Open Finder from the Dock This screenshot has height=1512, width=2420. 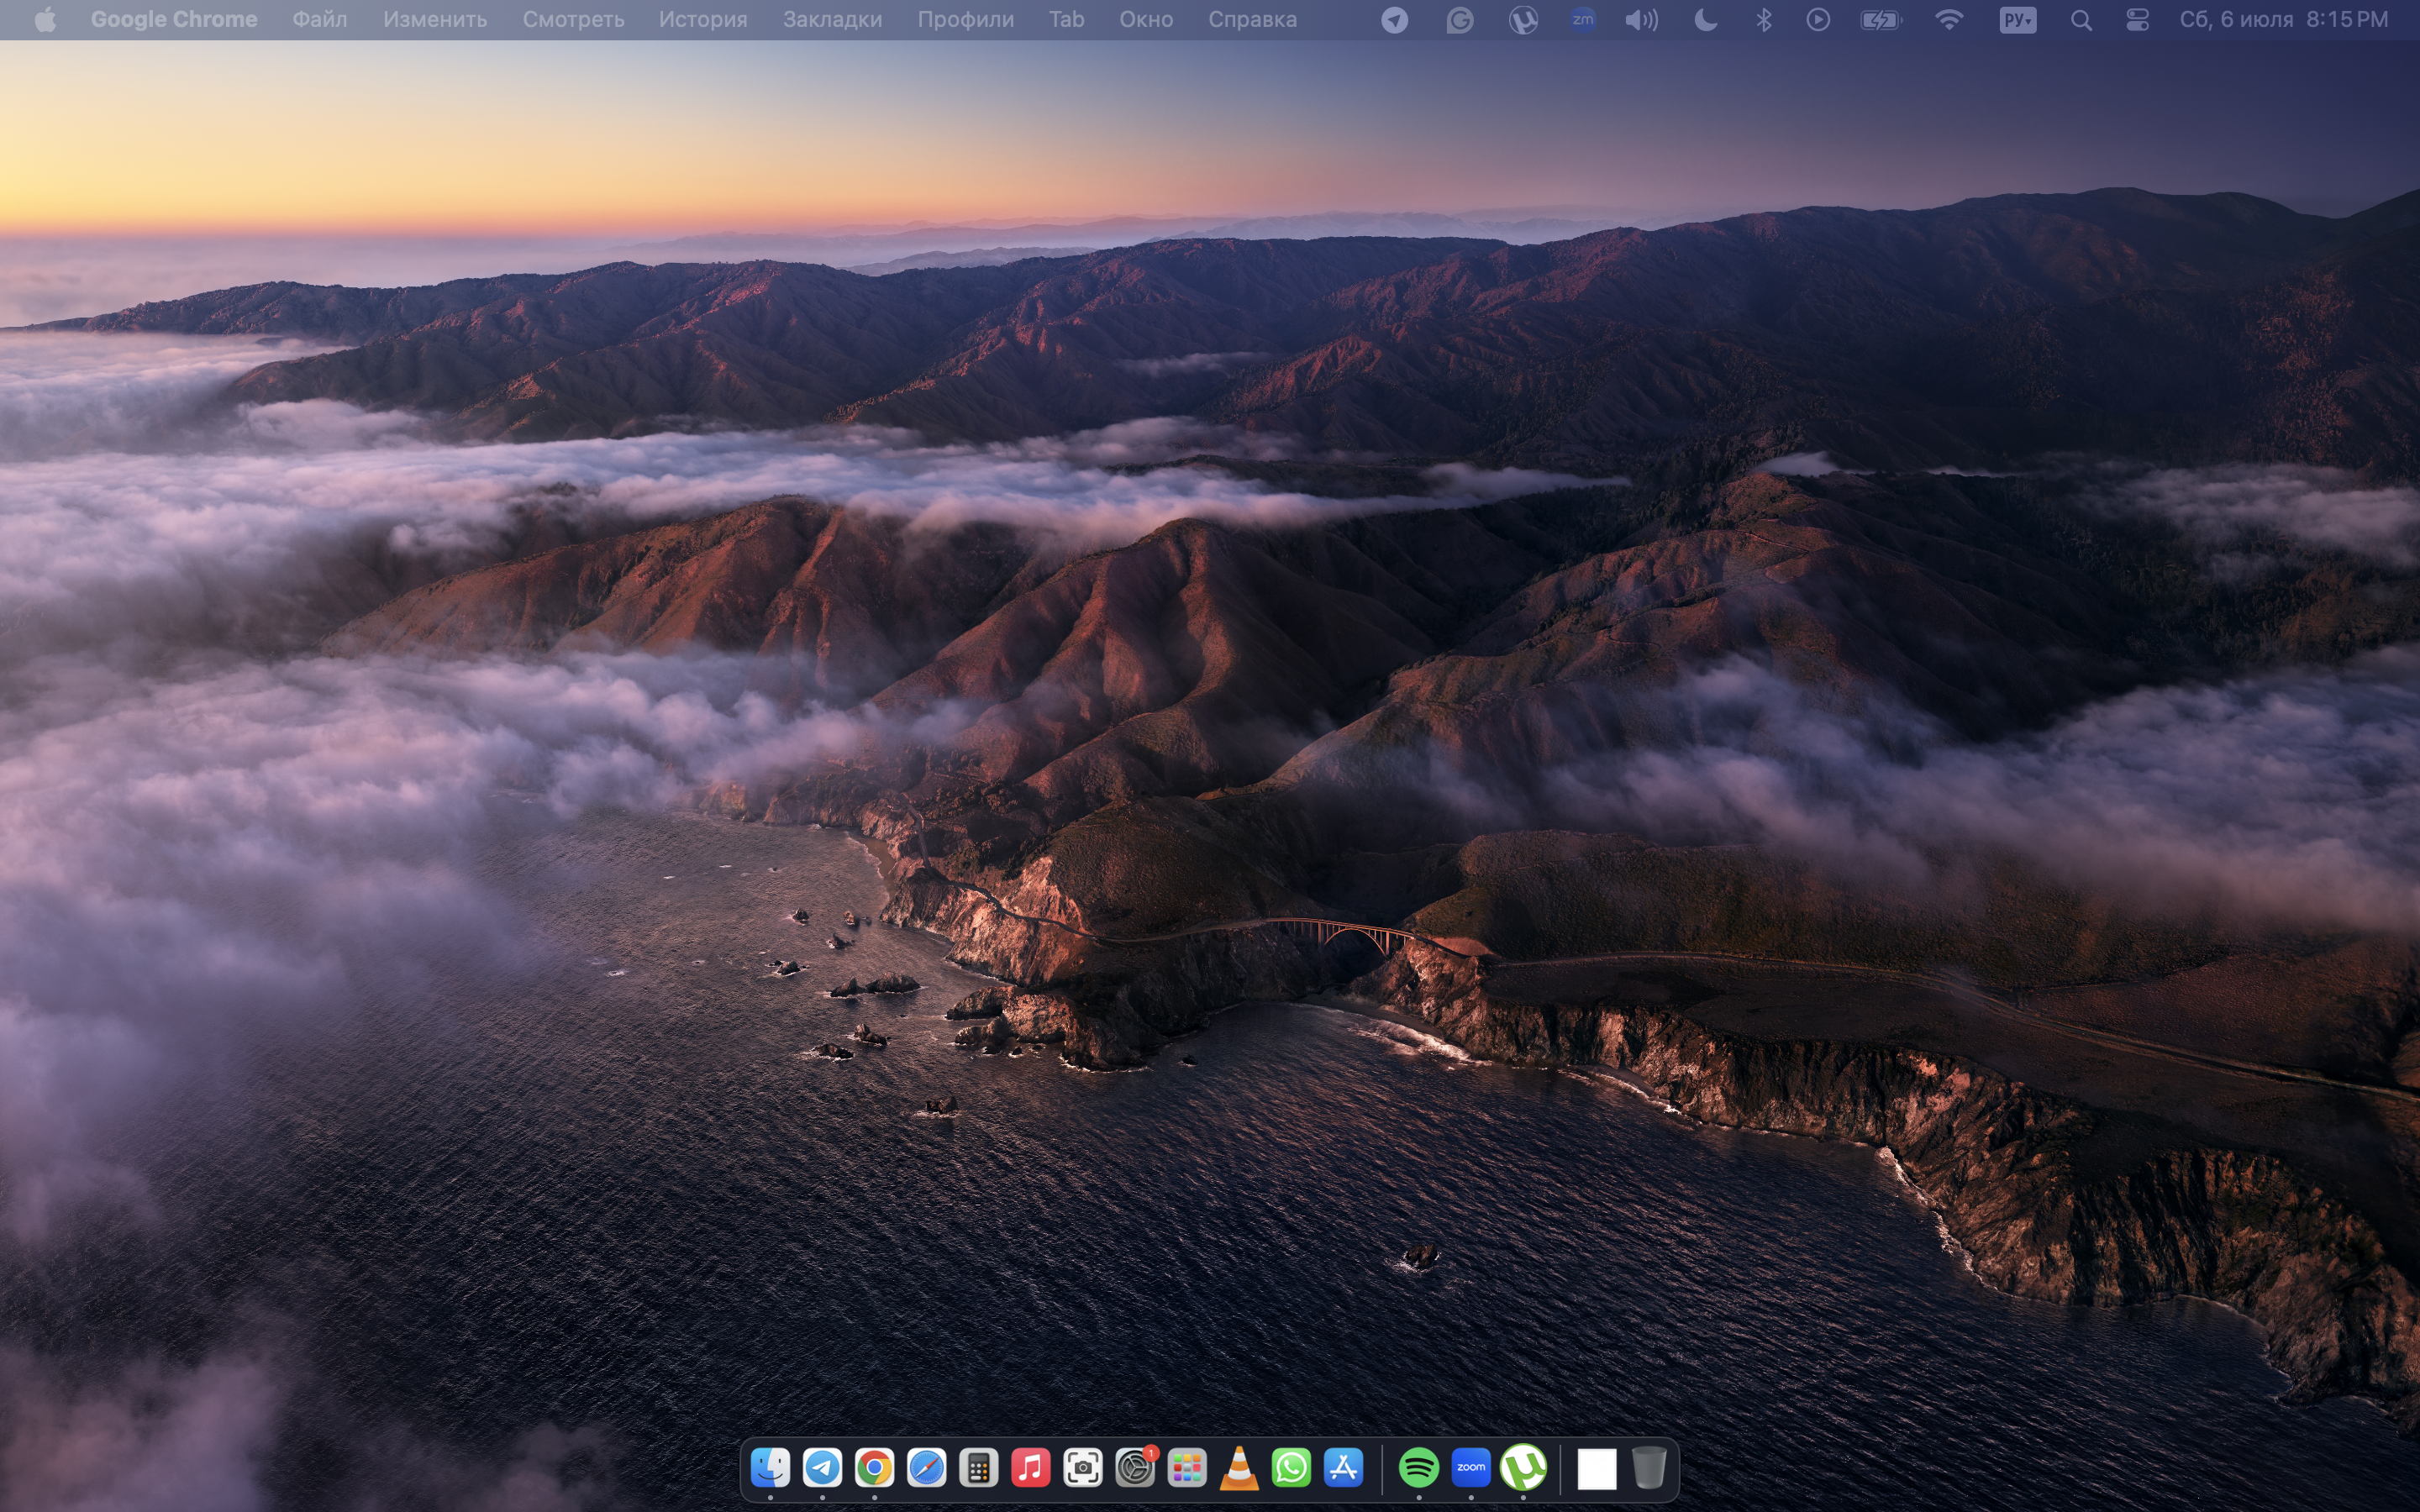coord(770,1468)
